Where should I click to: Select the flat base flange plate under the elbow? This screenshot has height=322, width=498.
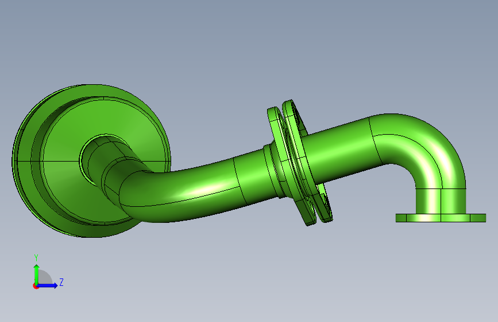(441, 218)
